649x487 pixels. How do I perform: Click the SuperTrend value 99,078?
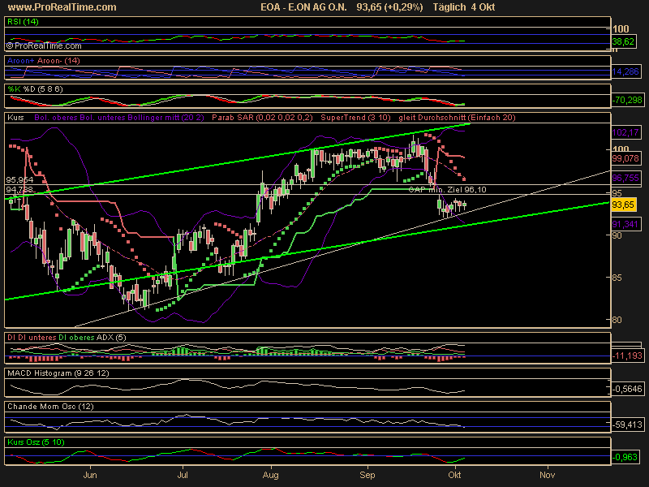625,158
